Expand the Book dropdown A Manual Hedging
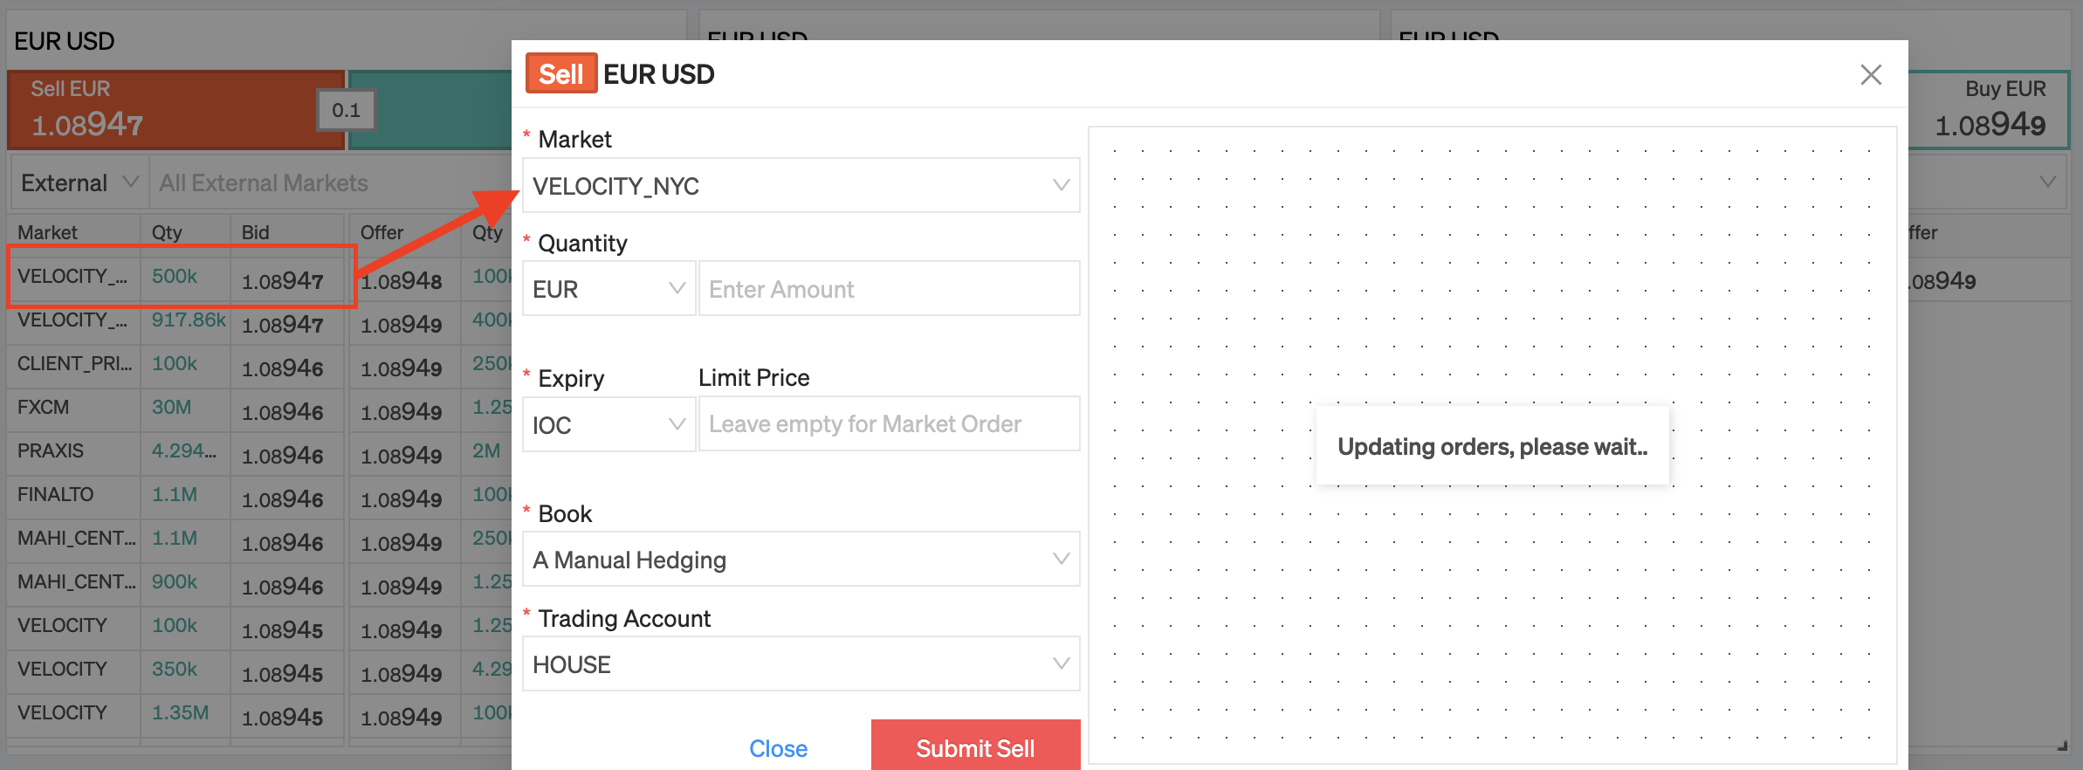The width and height of the screenshot is (2083, 770). [x=801, y=559]
